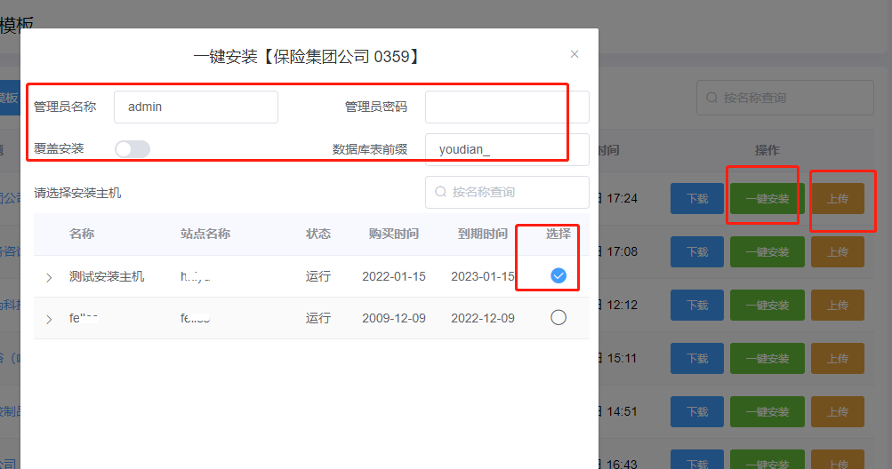This screenshot has width=892, height=469.
Task: Select the radio button for the second host row
Action: (x=559, y=317)
